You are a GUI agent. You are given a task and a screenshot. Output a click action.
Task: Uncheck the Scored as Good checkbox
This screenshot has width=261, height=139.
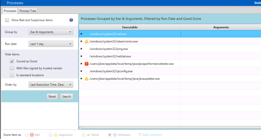pos(12,61)
